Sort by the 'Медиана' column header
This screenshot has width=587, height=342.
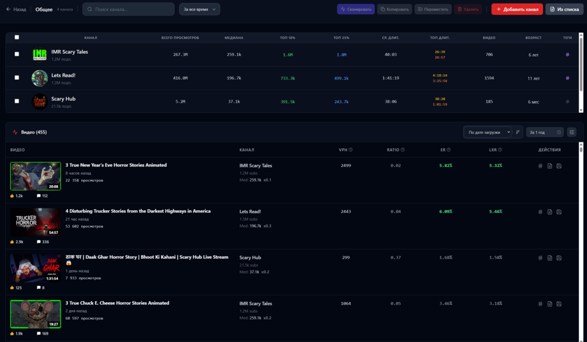pos(234,38)
